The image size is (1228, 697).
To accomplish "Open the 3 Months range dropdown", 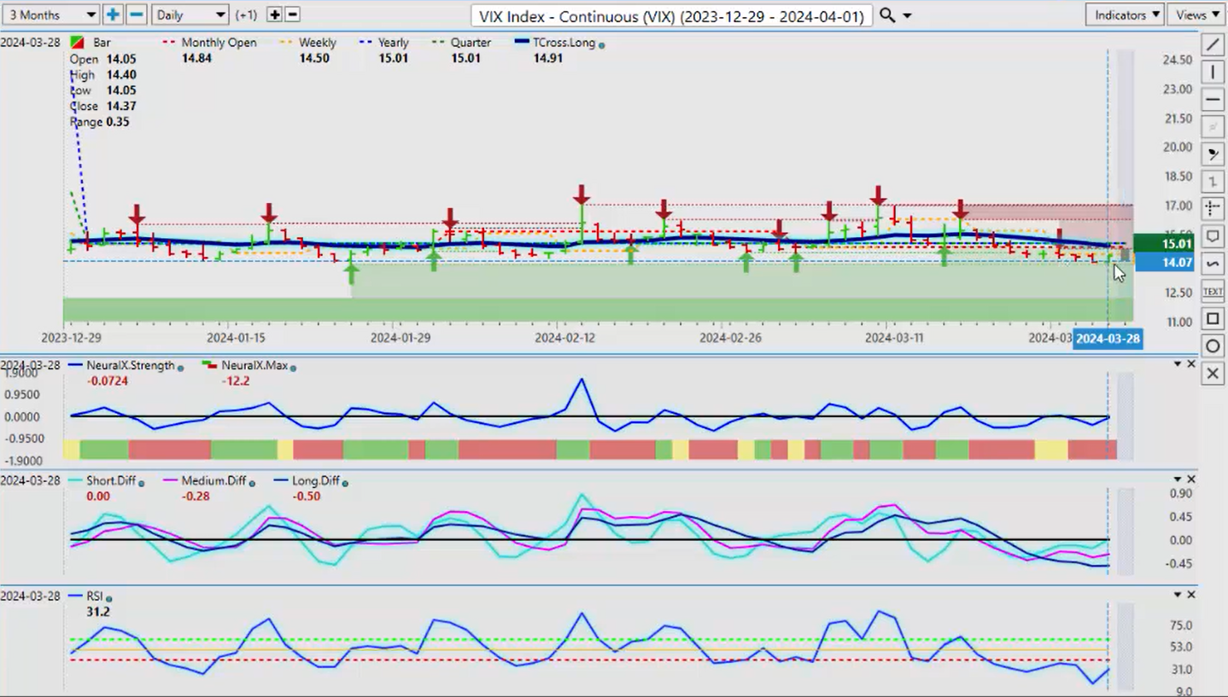I will click(51, 15).
